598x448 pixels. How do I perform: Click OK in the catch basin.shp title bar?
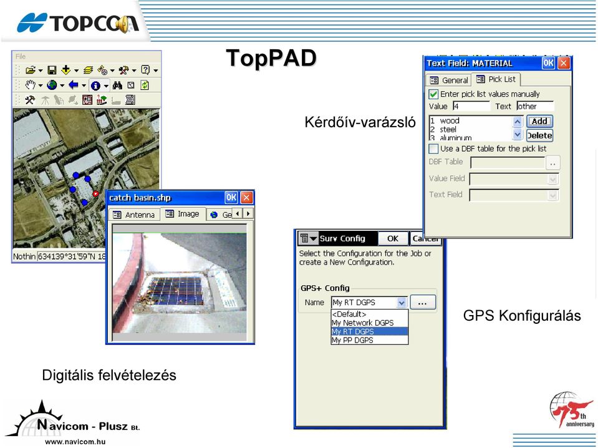(231, 198)
